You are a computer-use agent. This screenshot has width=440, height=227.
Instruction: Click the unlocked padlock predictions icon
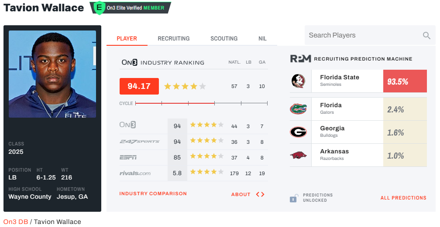tap(293, 198)
